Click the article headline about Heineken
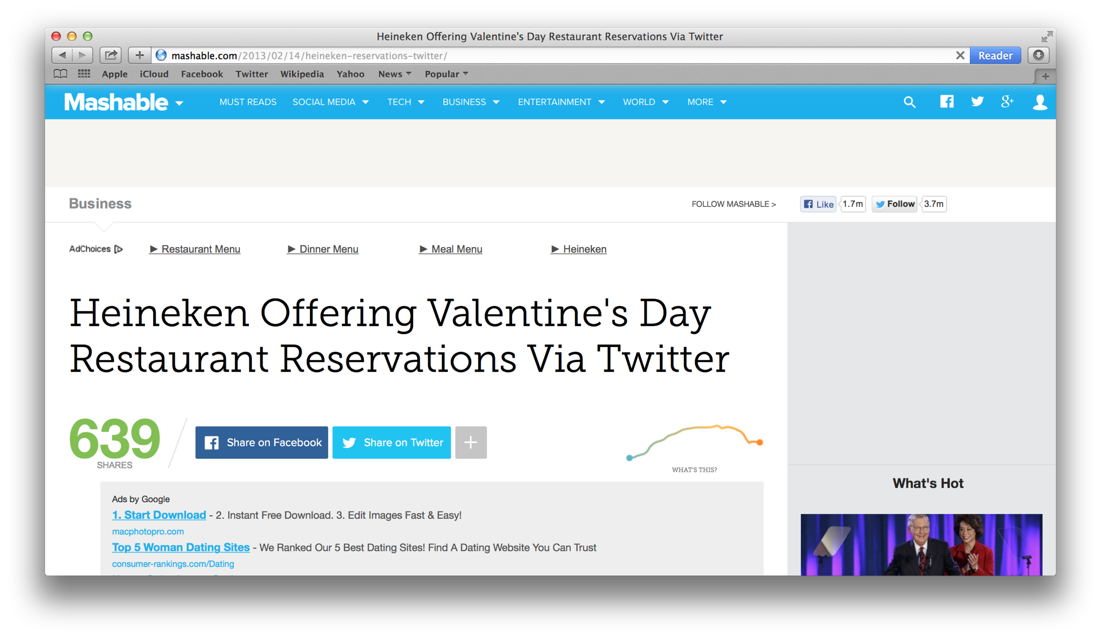The height and width of the screenshot is (638, 1101). pos(399,336)
